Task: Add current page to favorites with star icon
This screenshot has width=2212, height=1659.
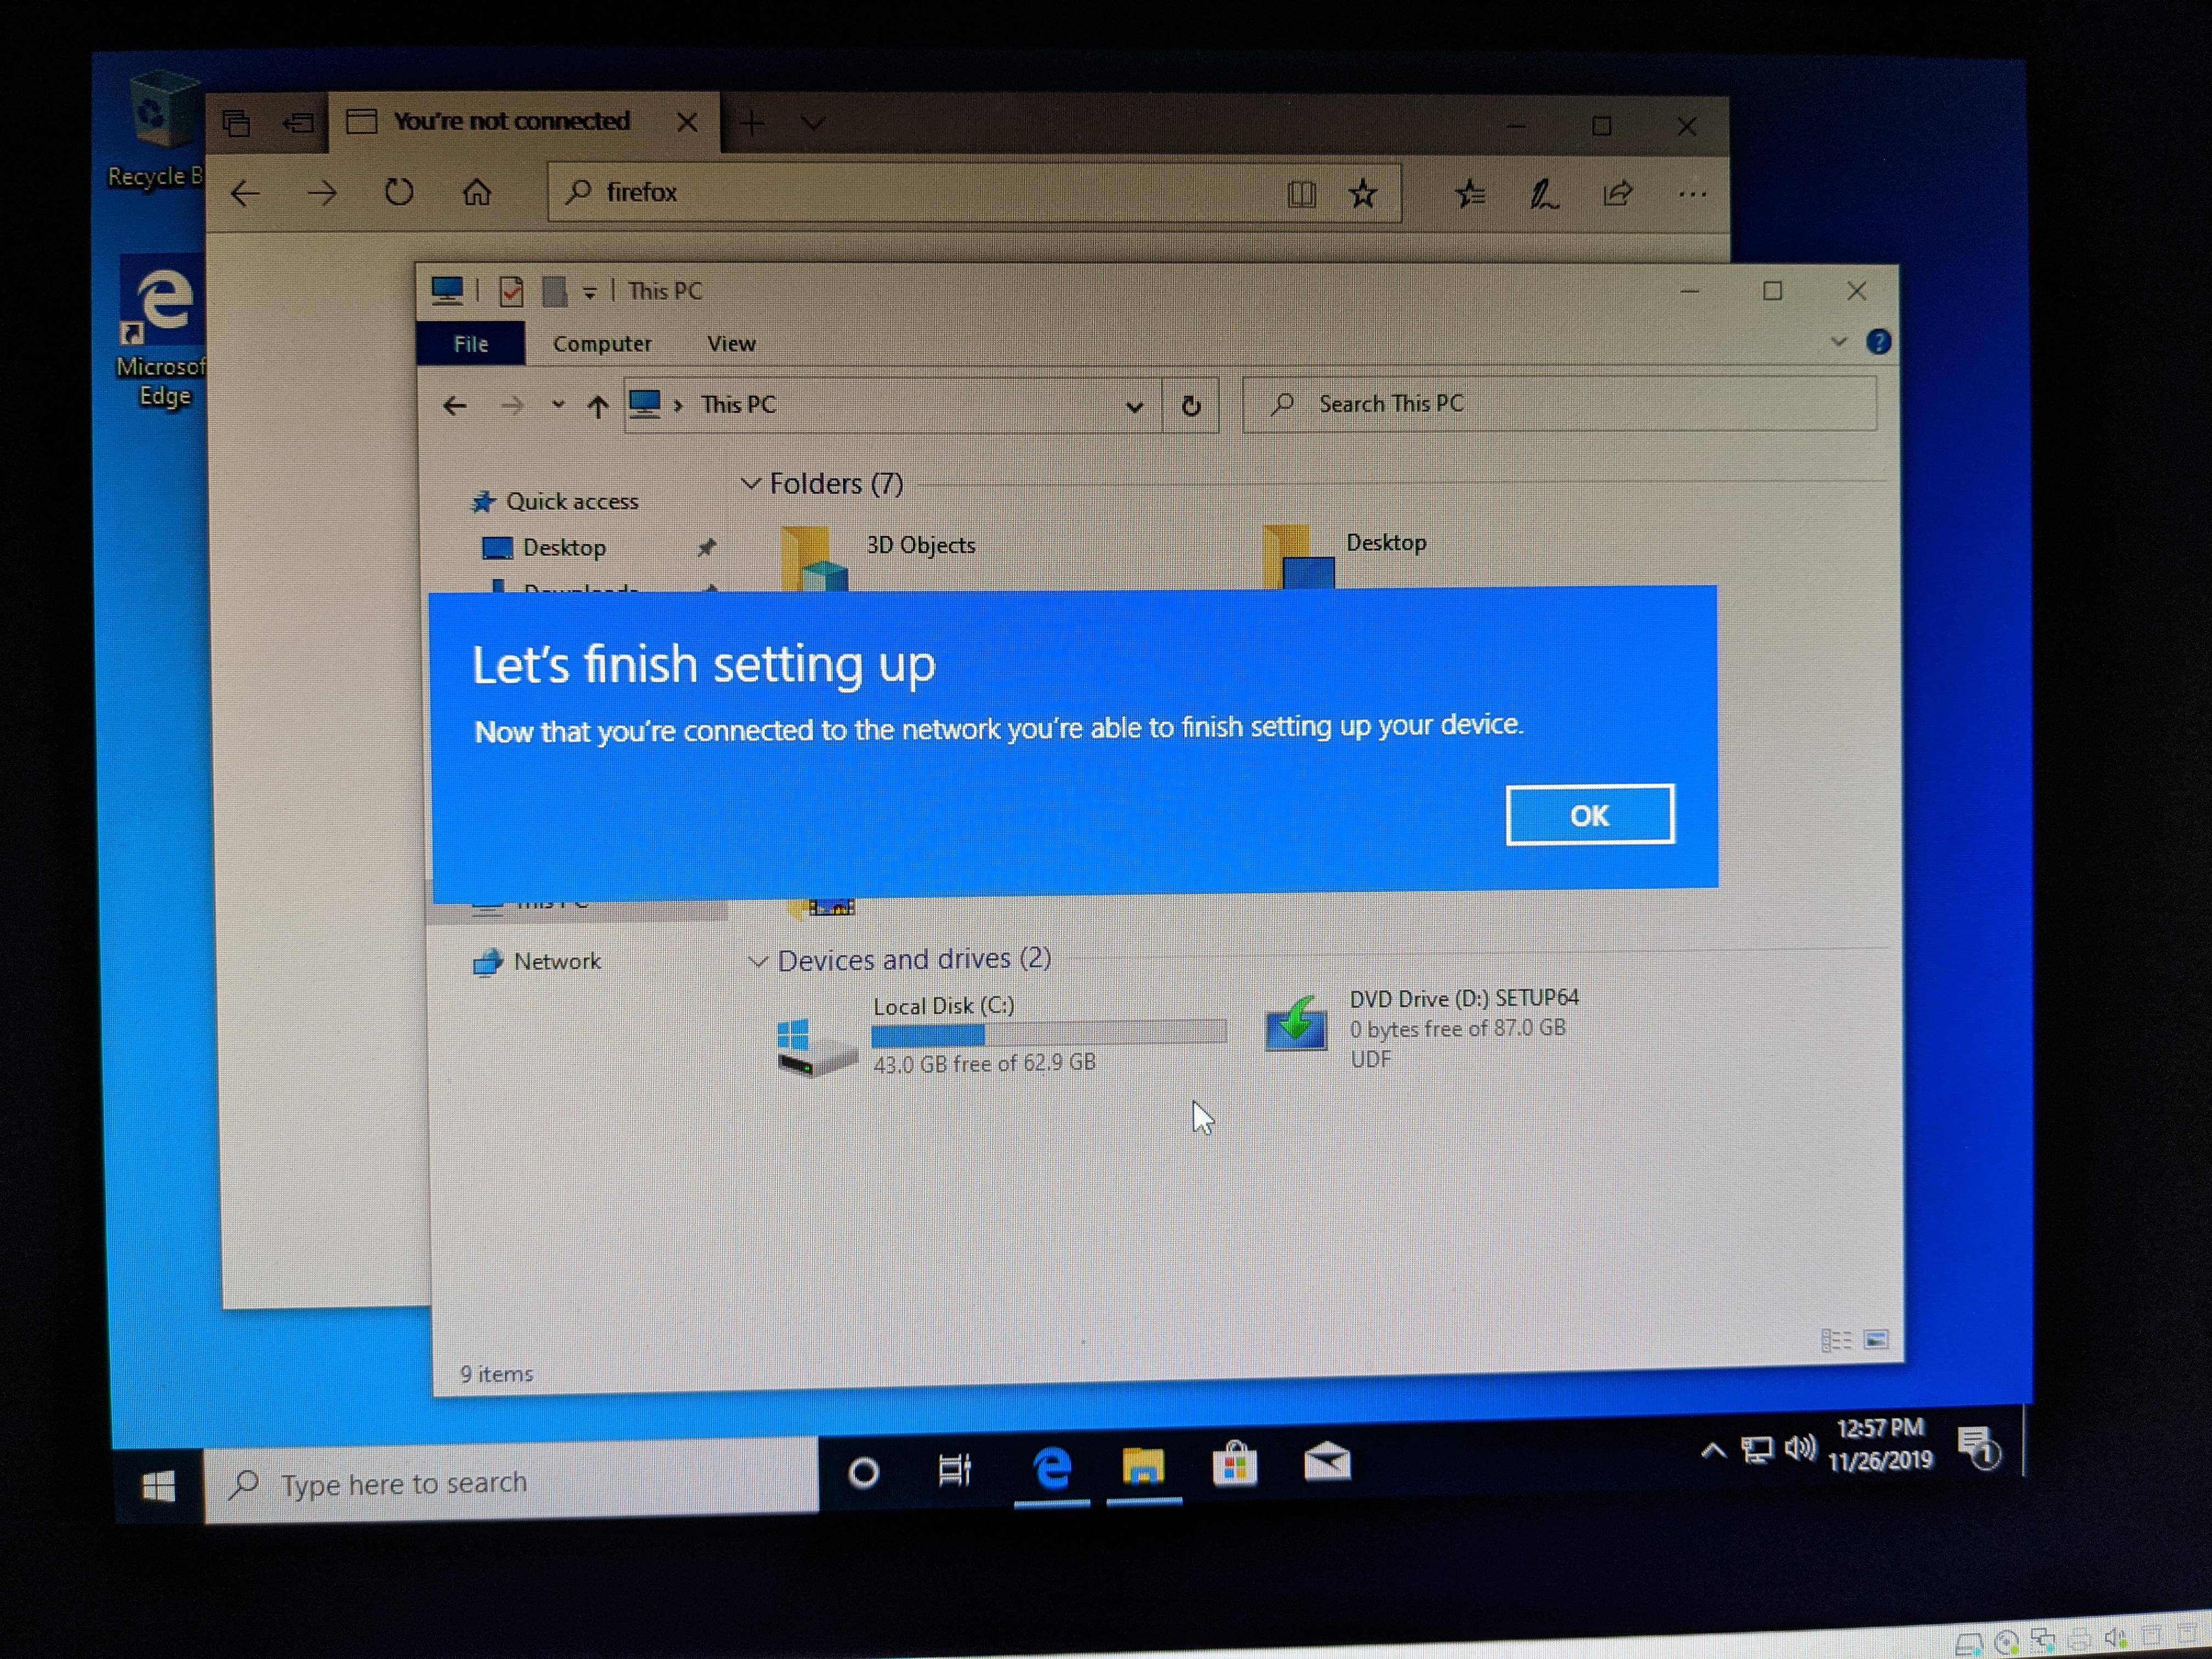Action: (x=1363, y=193)
